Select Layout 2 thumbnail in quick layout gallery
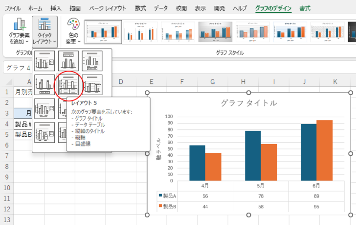This screenshot has height=225, width=356. click(68, 61)
